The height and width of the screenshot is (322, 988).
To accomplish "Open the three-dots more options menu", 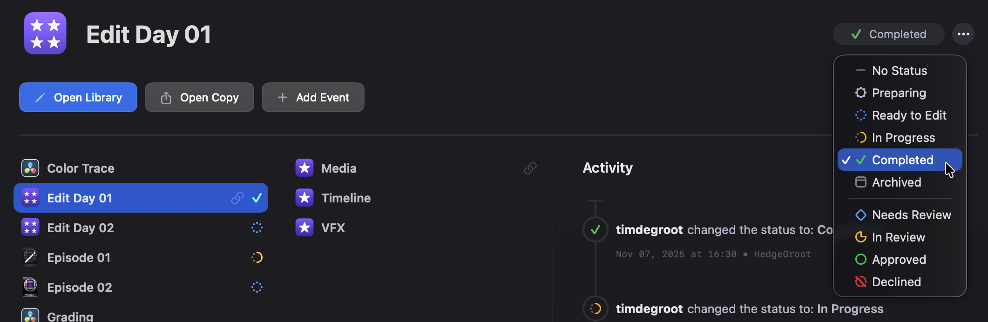I will (x=963, y=34).
